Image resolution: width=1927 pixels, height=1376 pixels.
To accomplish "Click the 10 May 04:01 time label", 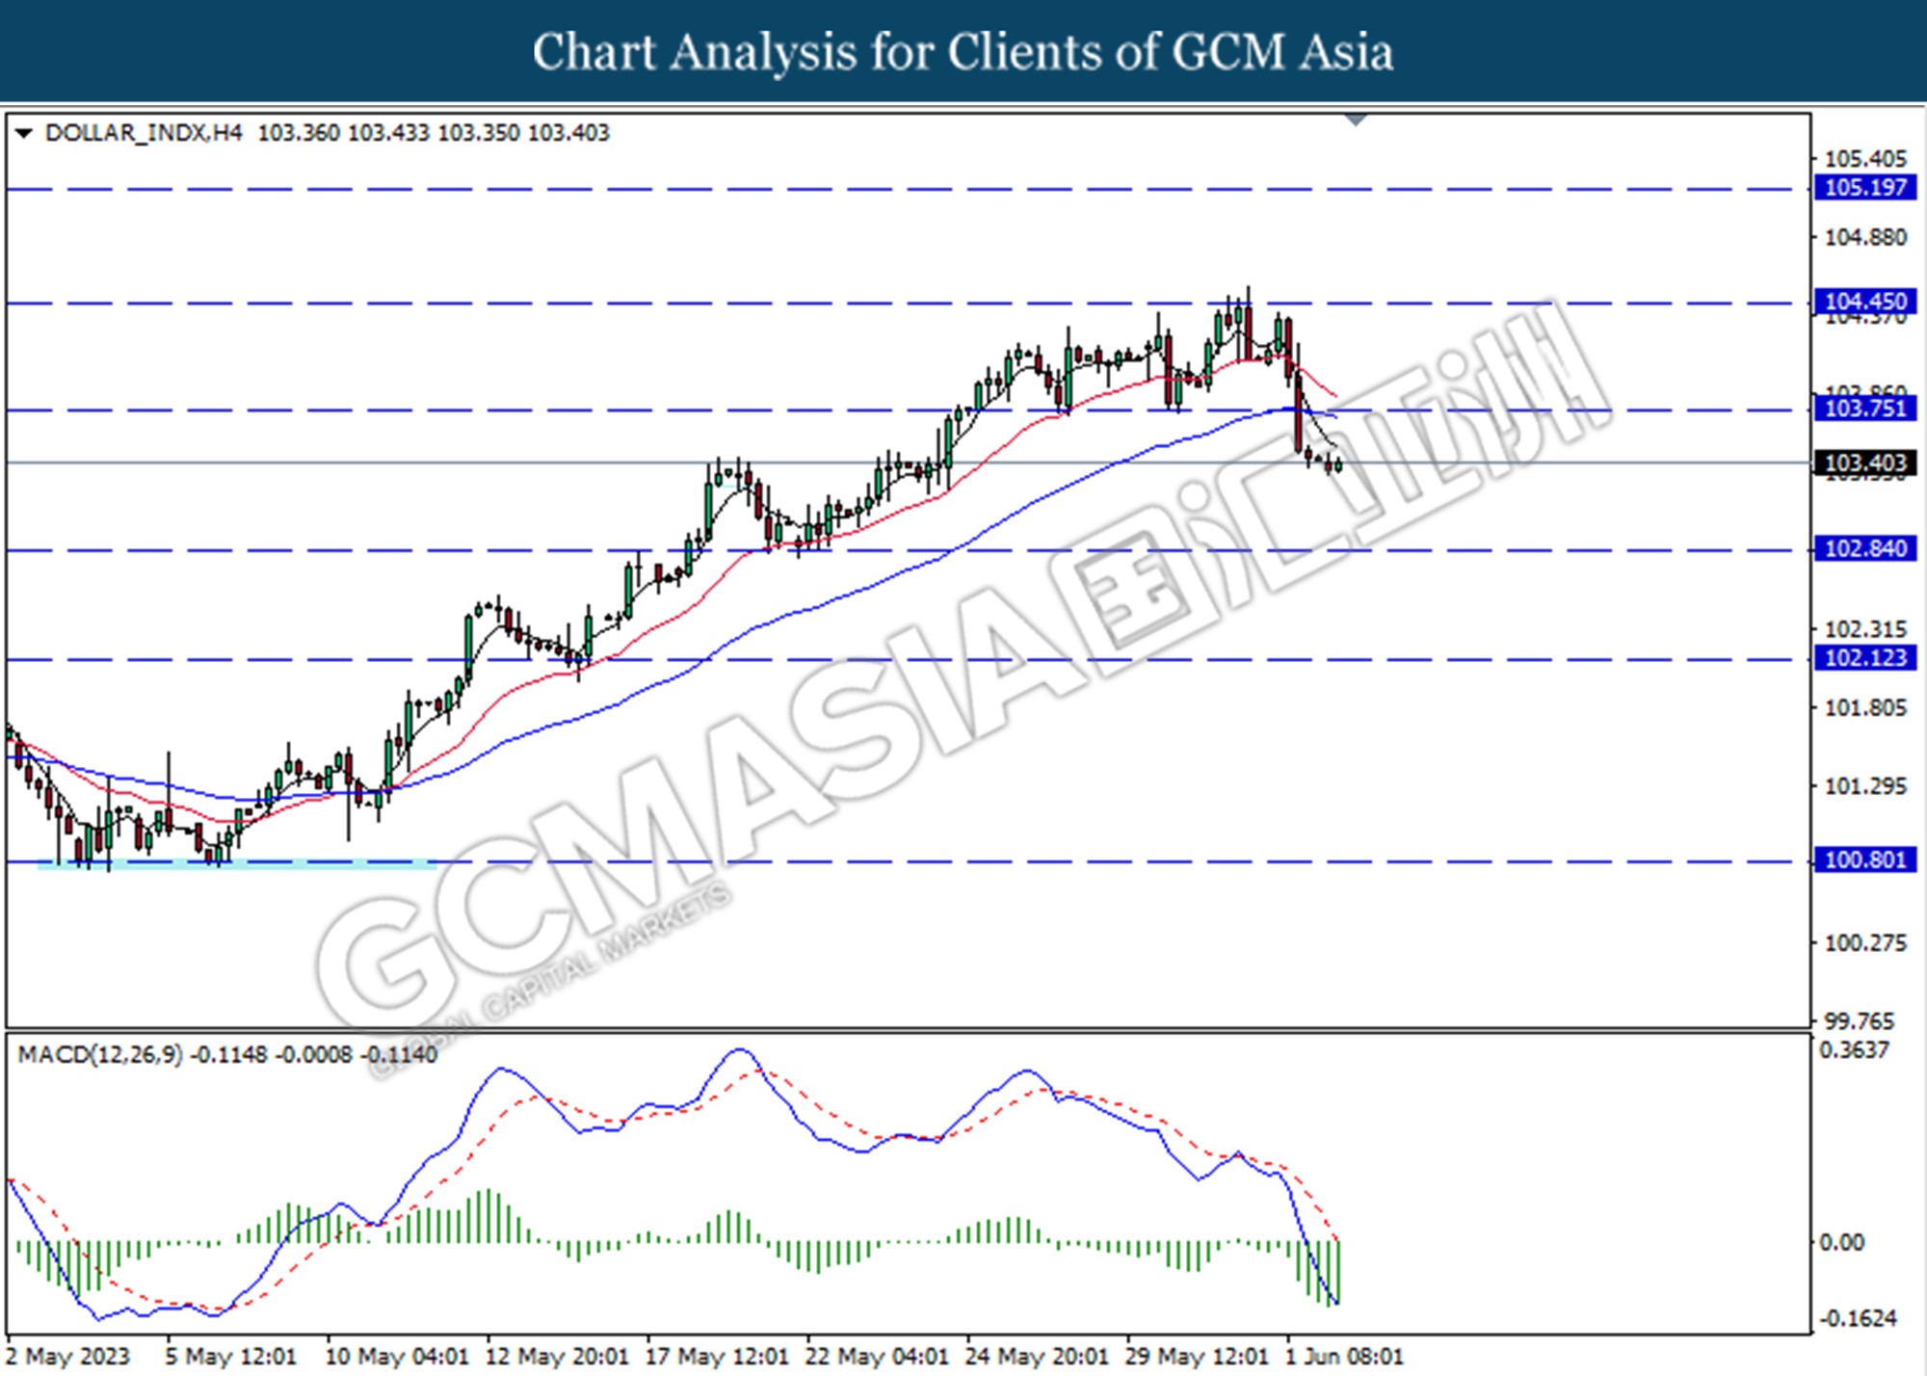I will point(397,1357).
